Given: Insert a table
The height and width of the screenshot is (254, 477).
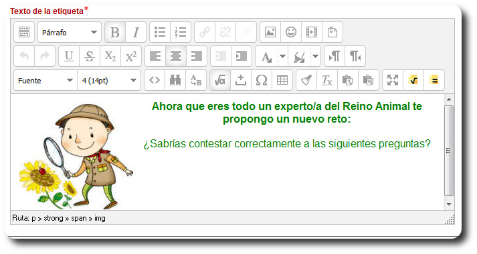Looking at the screenshot, I should (x=282, y=80).
